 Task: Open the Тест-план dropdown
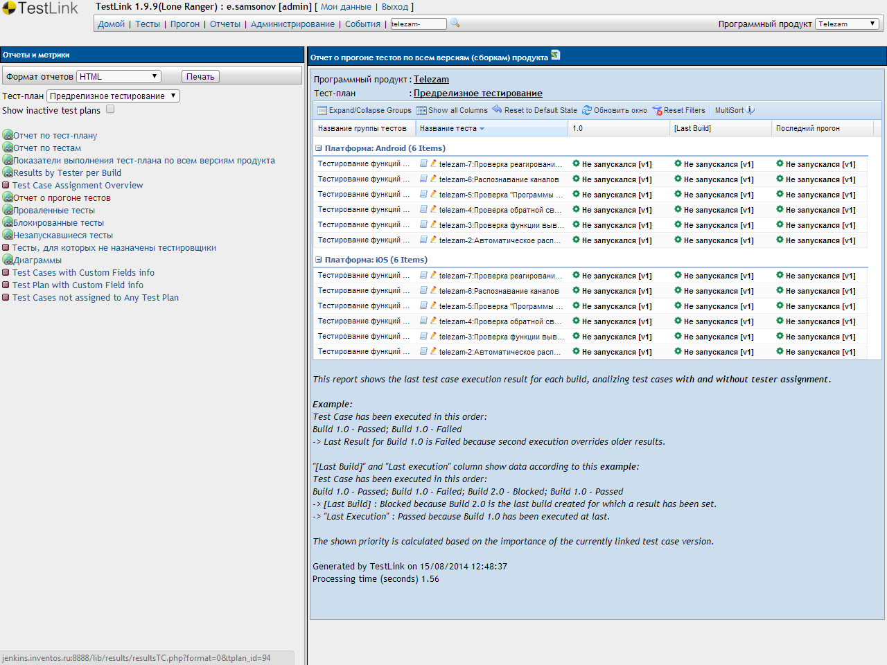pyautogui.click(x=114, y=96)
